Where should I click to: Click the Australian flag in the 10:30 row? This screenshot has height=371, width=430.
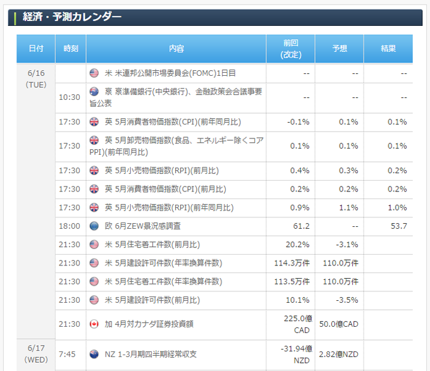[95, 91]
